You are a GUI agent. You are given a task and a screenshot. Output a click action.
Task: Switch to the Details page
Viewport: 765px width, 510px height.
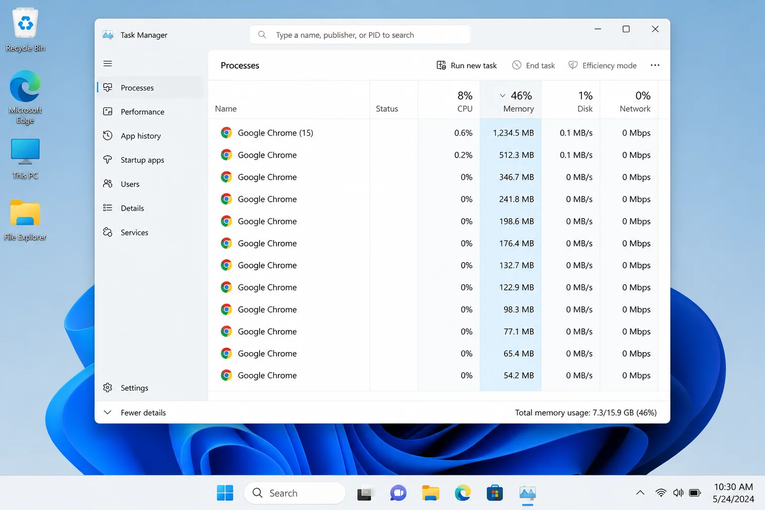(150, 208)
